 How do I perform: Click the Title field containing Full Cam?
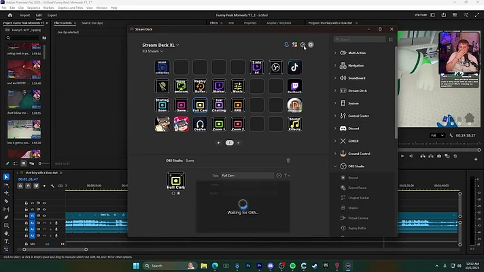247,175
